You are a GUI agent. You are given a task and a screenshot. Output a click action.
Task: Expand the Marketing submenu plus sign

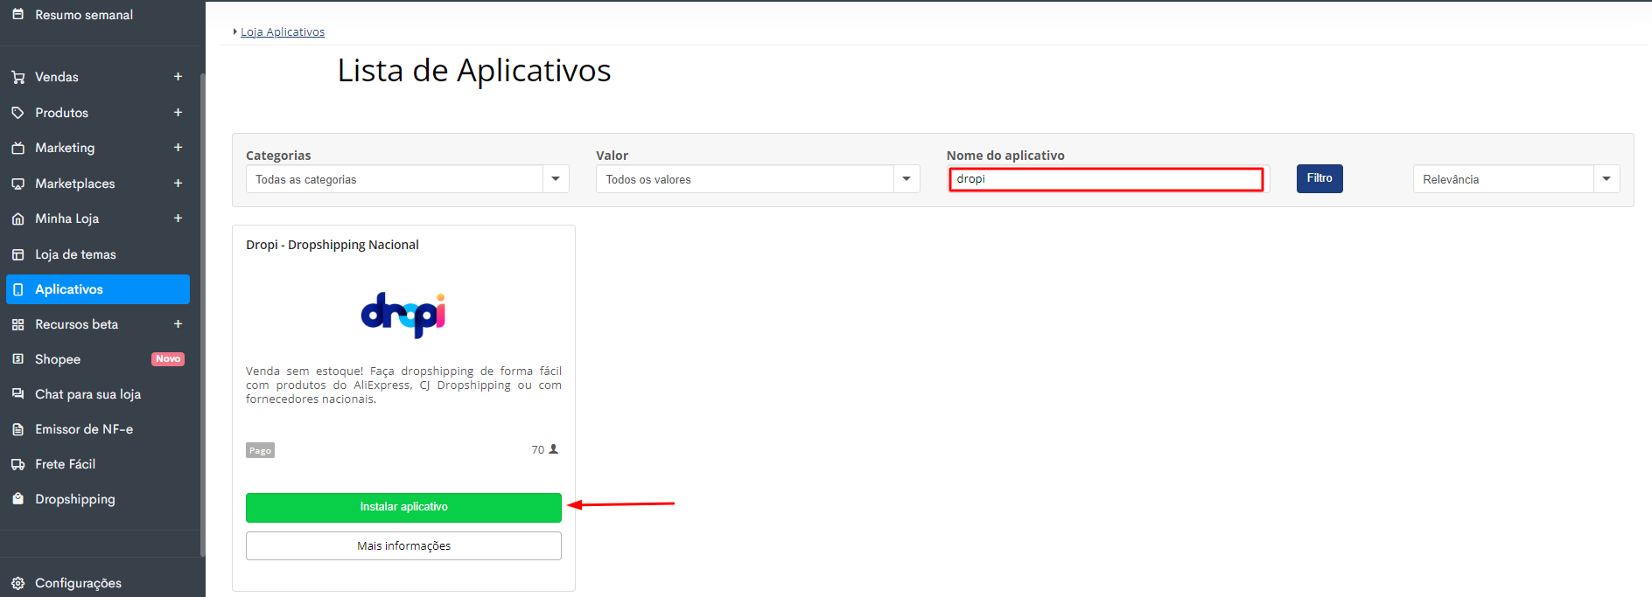pyautogui.click(x=178, y=148)
